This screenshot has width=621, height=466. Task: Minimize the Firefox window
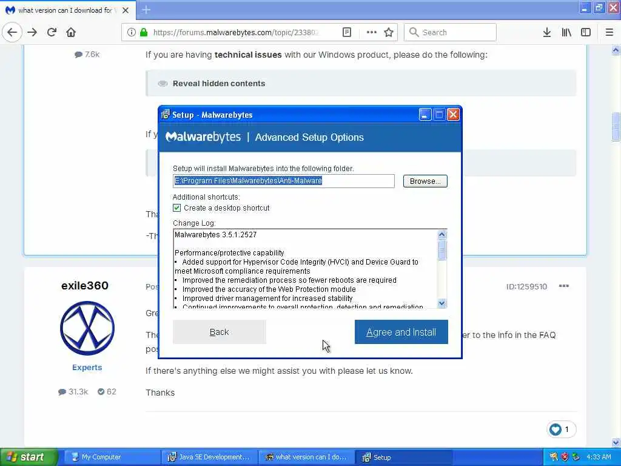585,8
